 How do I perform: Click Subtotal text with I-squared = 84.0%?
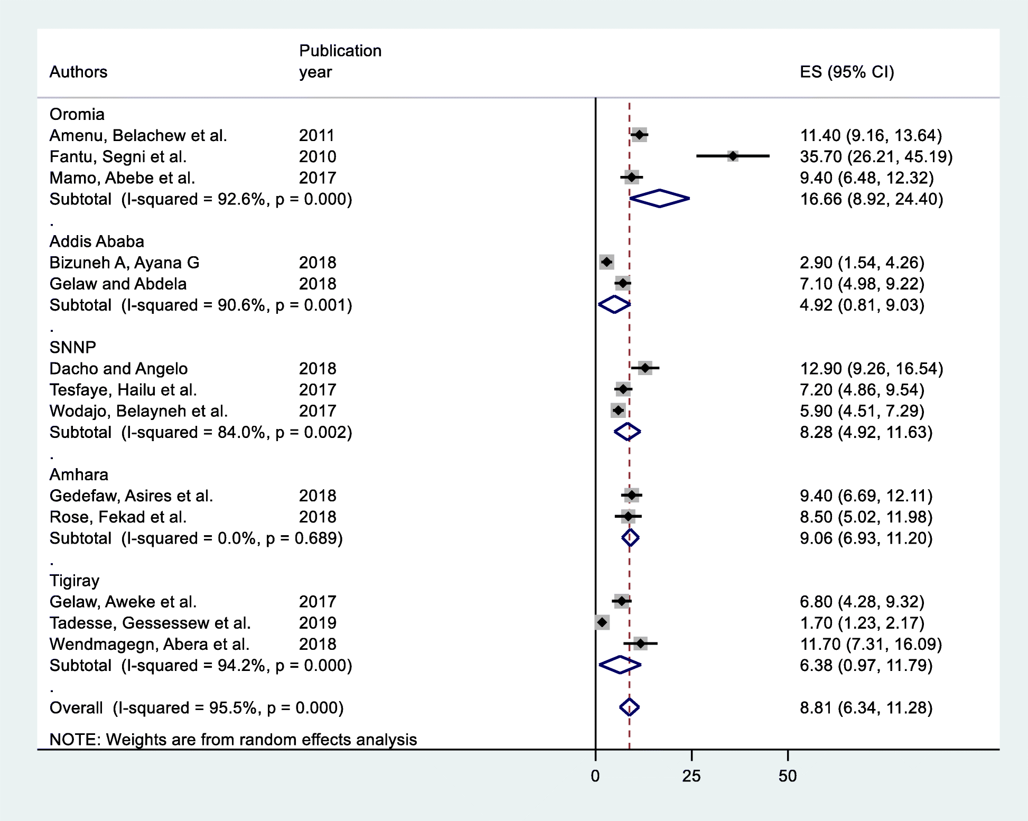point(201,432)
